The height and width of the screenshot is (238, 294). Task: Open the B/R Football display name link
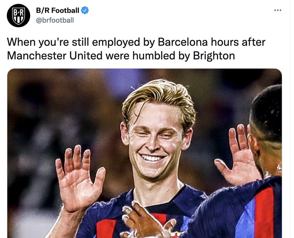[x=57, y=10]
